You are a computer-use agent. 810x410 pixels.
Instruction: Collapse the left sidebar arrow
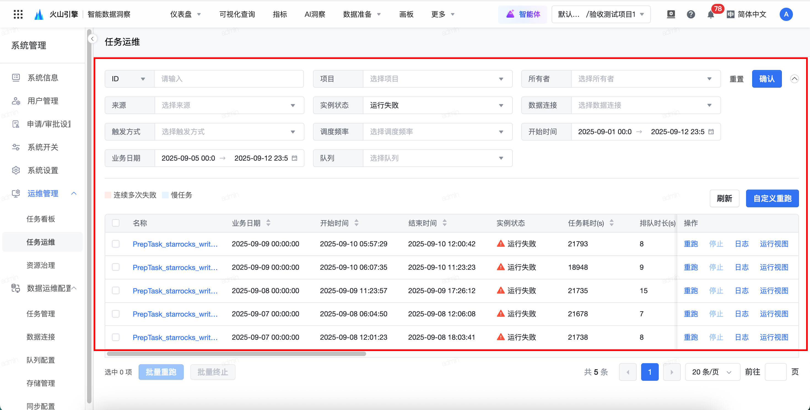tap(92, 39)
